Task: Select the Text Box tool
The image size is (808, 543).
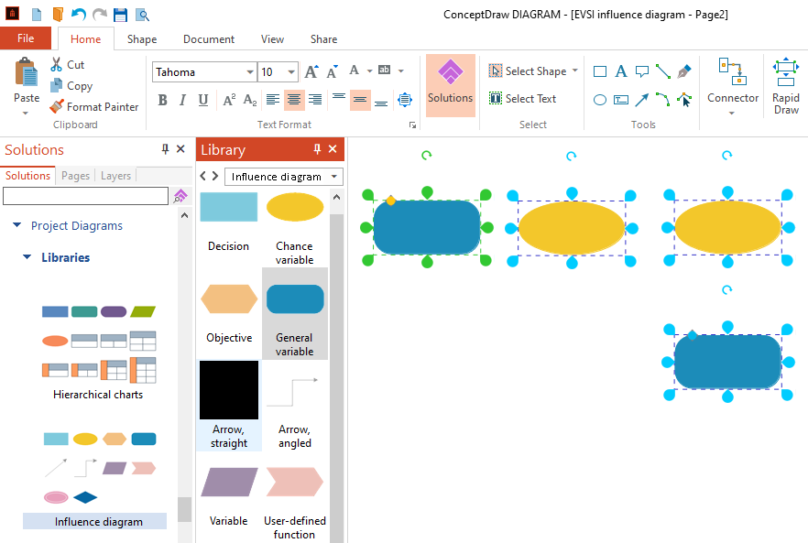Action: 621,100
